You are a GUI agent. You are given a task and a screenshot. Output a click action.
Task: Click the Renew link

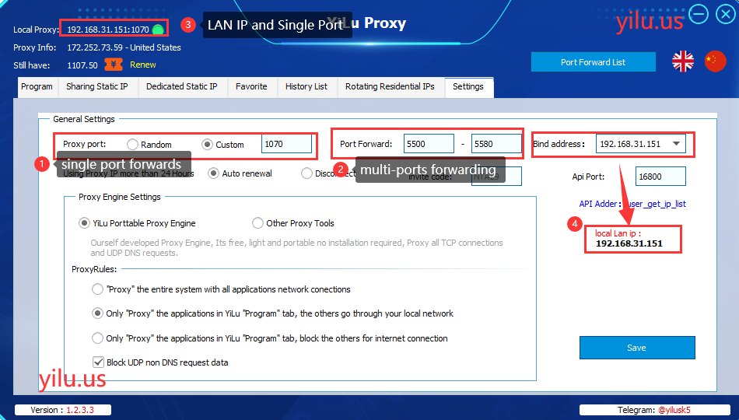pos(143,65)
